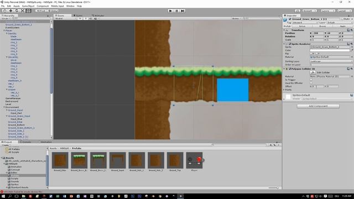
Task: Click the Pause button
Action: 177,11
